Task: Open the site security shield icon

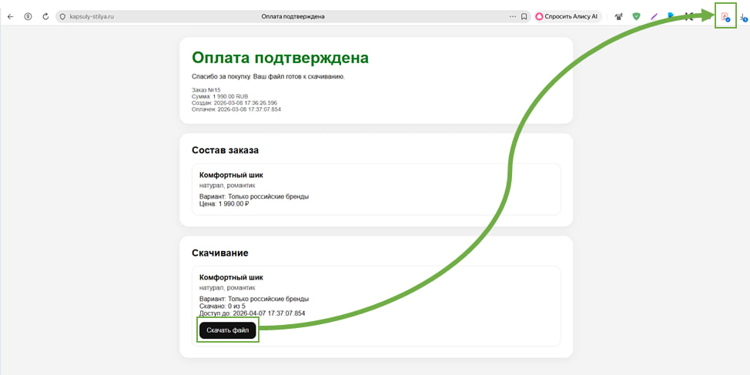Action: point(62,16)
